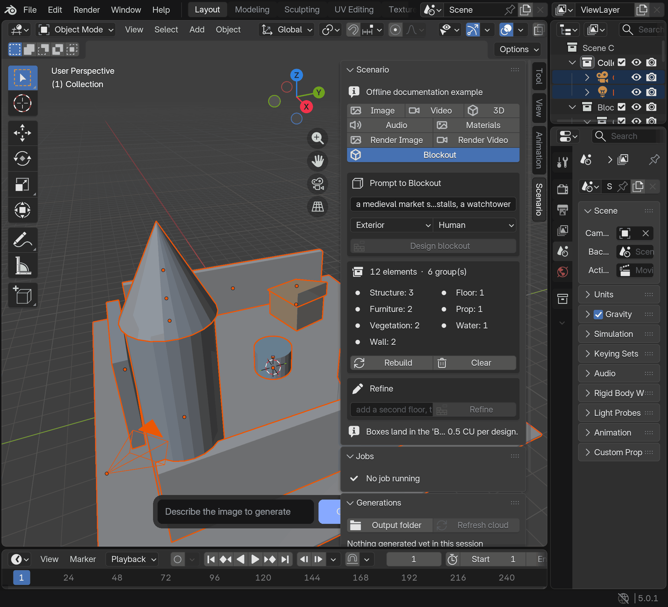
Task: Activate the Scale tool
Action: point(22,185)
